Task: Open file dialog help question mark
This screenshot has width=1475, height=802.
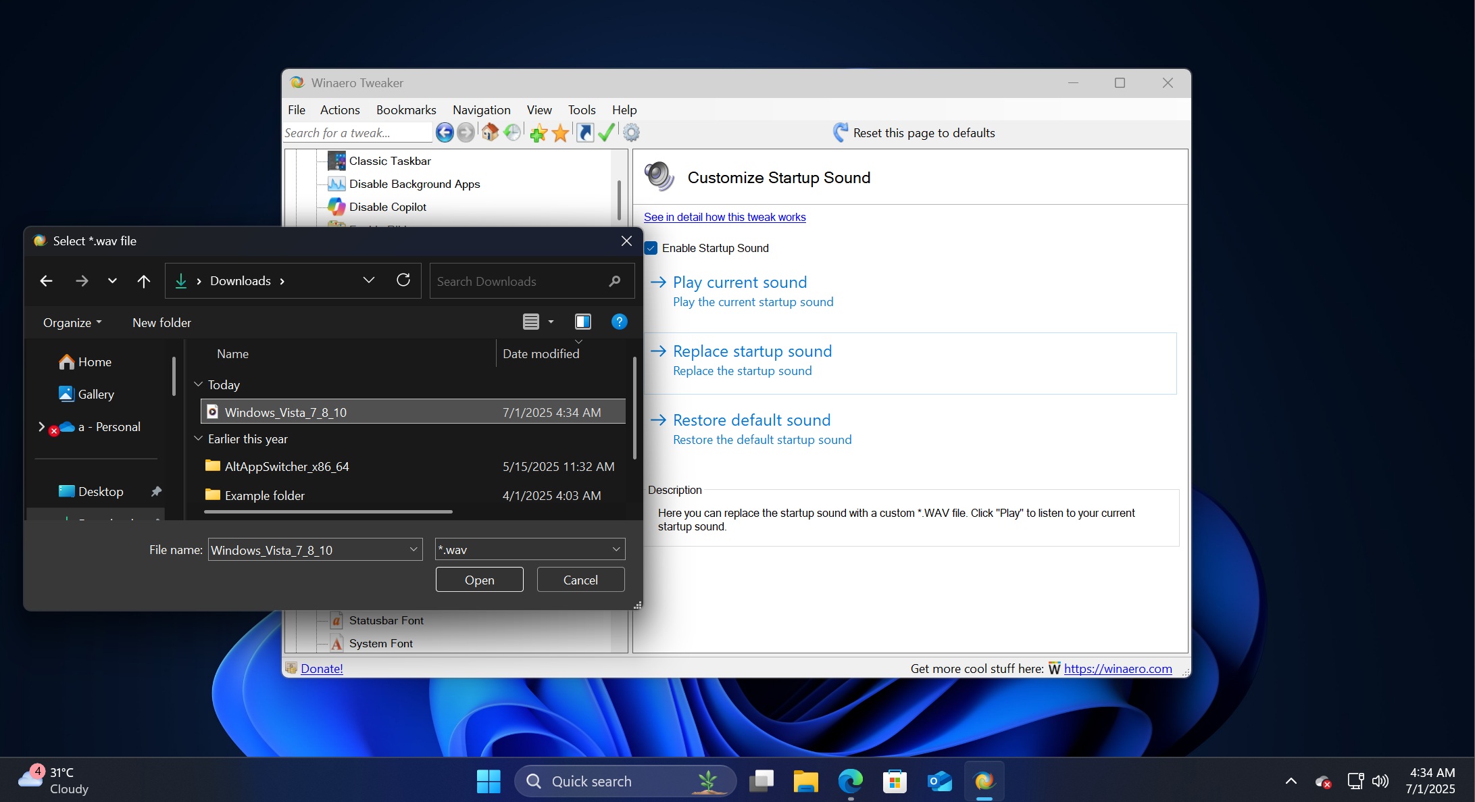Action: tap(619, 322)
